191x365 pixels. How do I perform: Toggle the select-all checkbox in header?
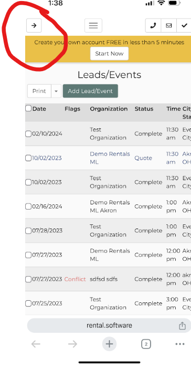tap(28, 108)
